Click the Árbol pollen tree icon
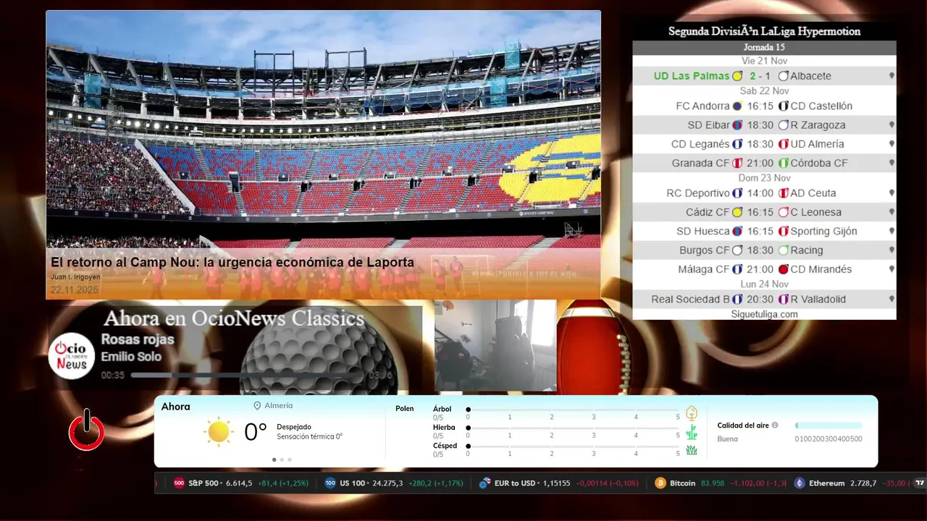 [x=692, y=413]
